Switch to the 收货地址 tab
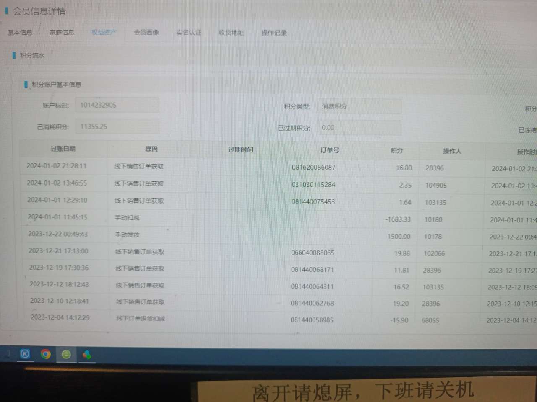 [x=231, y=33]
